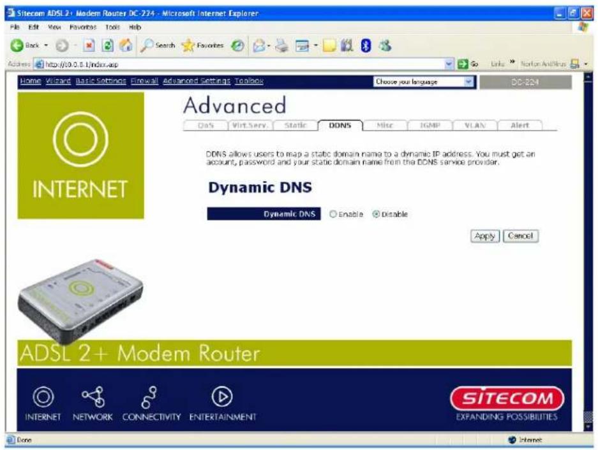The width and height of the screenshot is (598, 450).
Task: Open the Toolbox link
Action: [249, 81]
